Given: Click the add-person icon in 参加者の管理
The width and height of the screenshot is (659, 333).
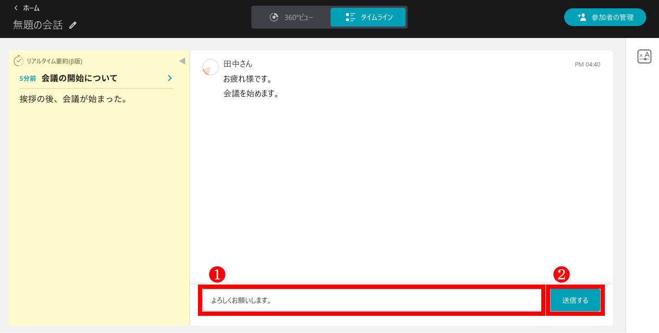Looking at the screenshot, I should (581, 17).
